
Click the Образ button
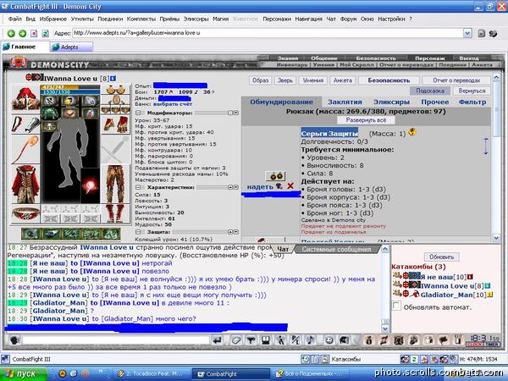[x=261, y=80]
